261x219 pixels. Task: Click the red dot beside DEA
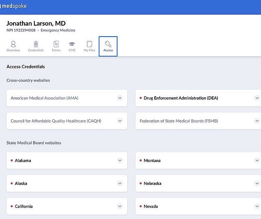tap(141, 98)
